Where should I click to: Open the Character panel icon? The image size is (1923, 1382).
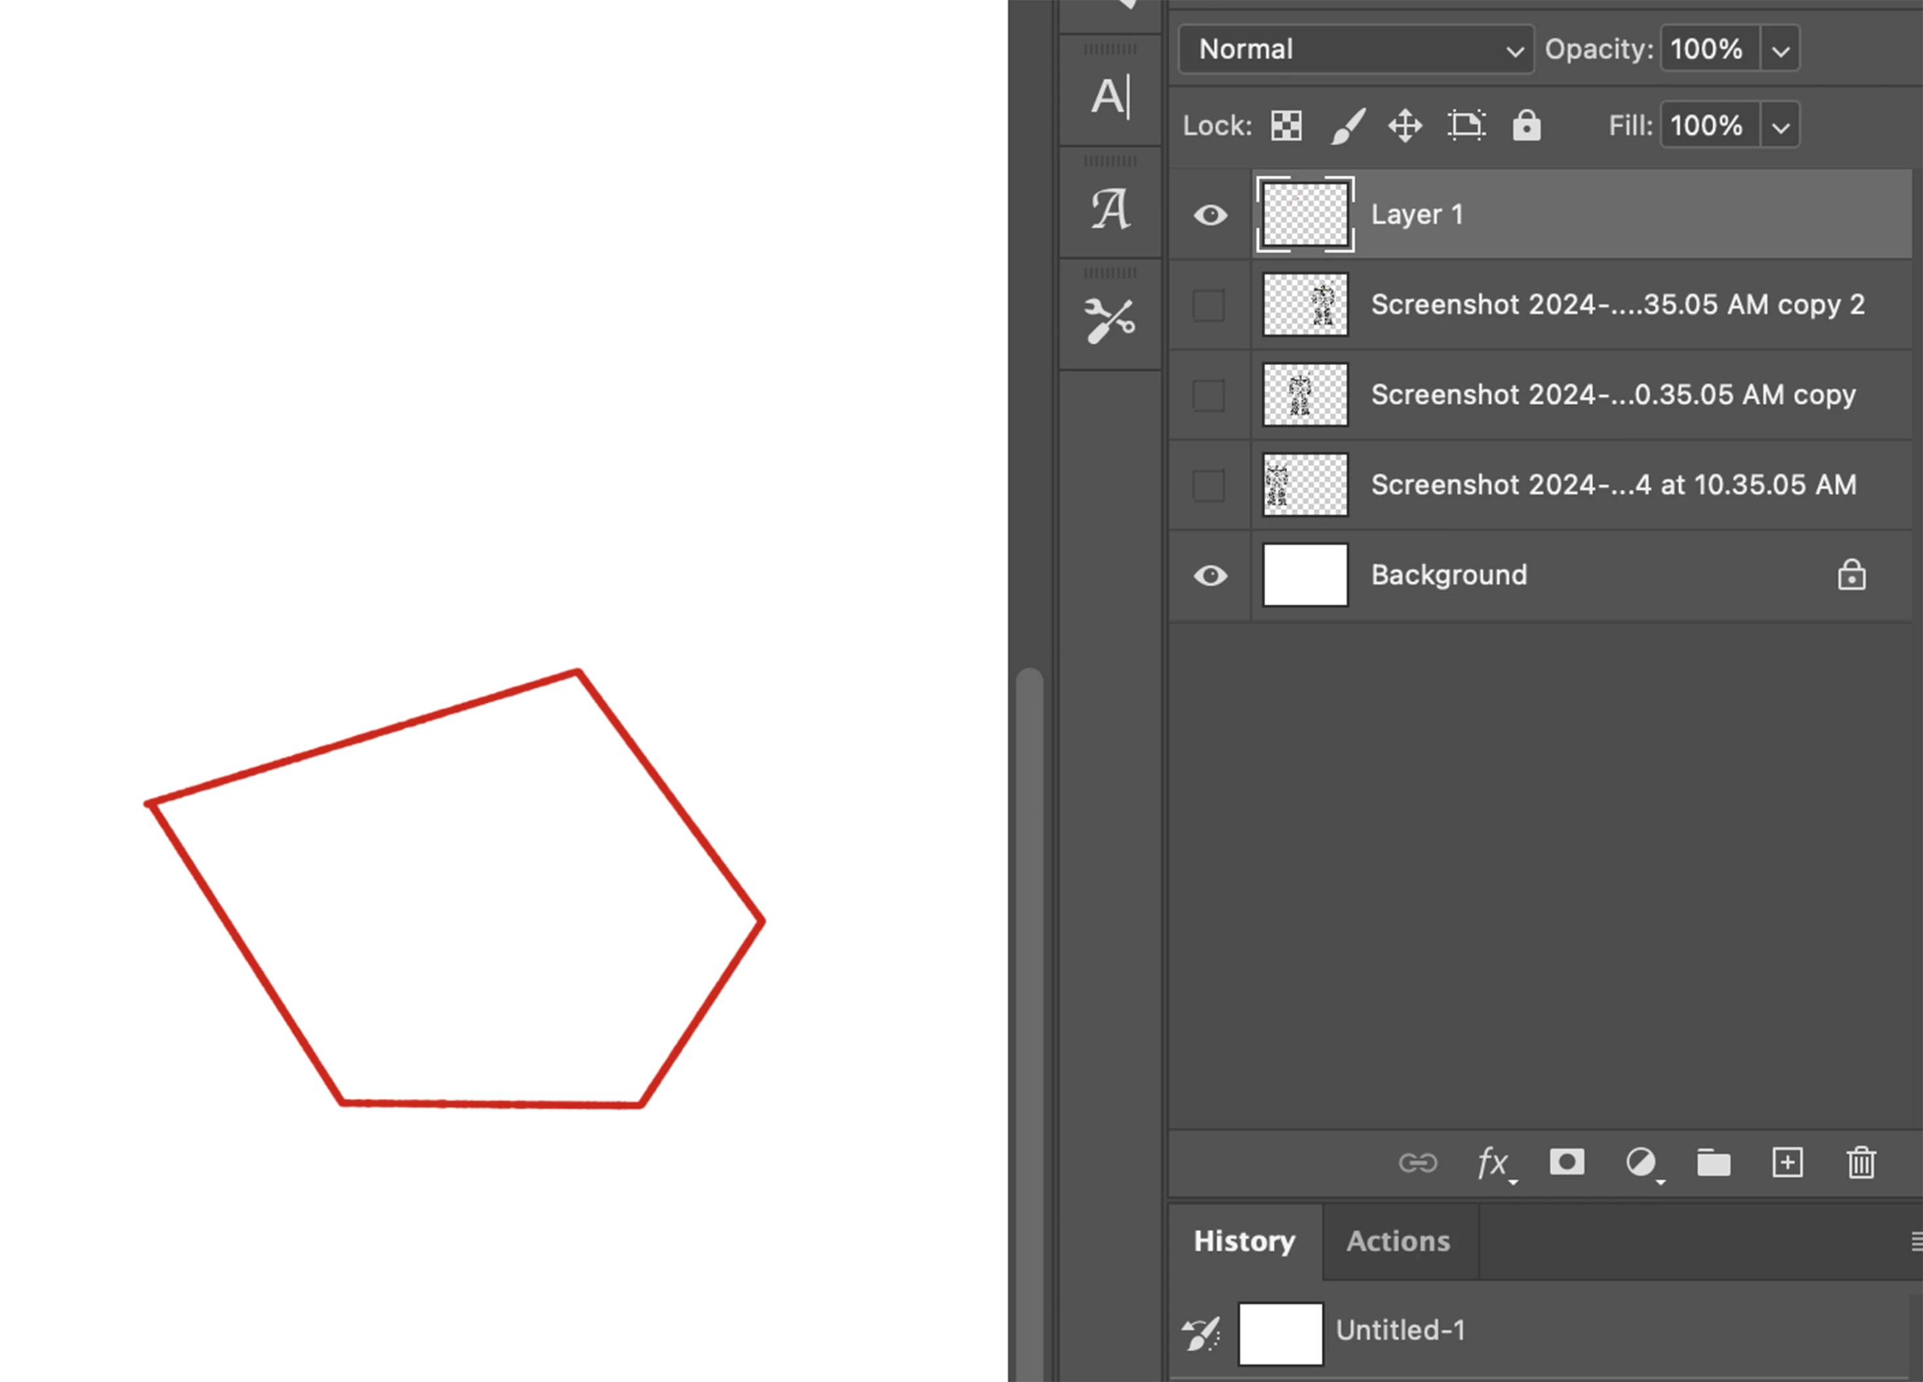(x=1110, y=96)
